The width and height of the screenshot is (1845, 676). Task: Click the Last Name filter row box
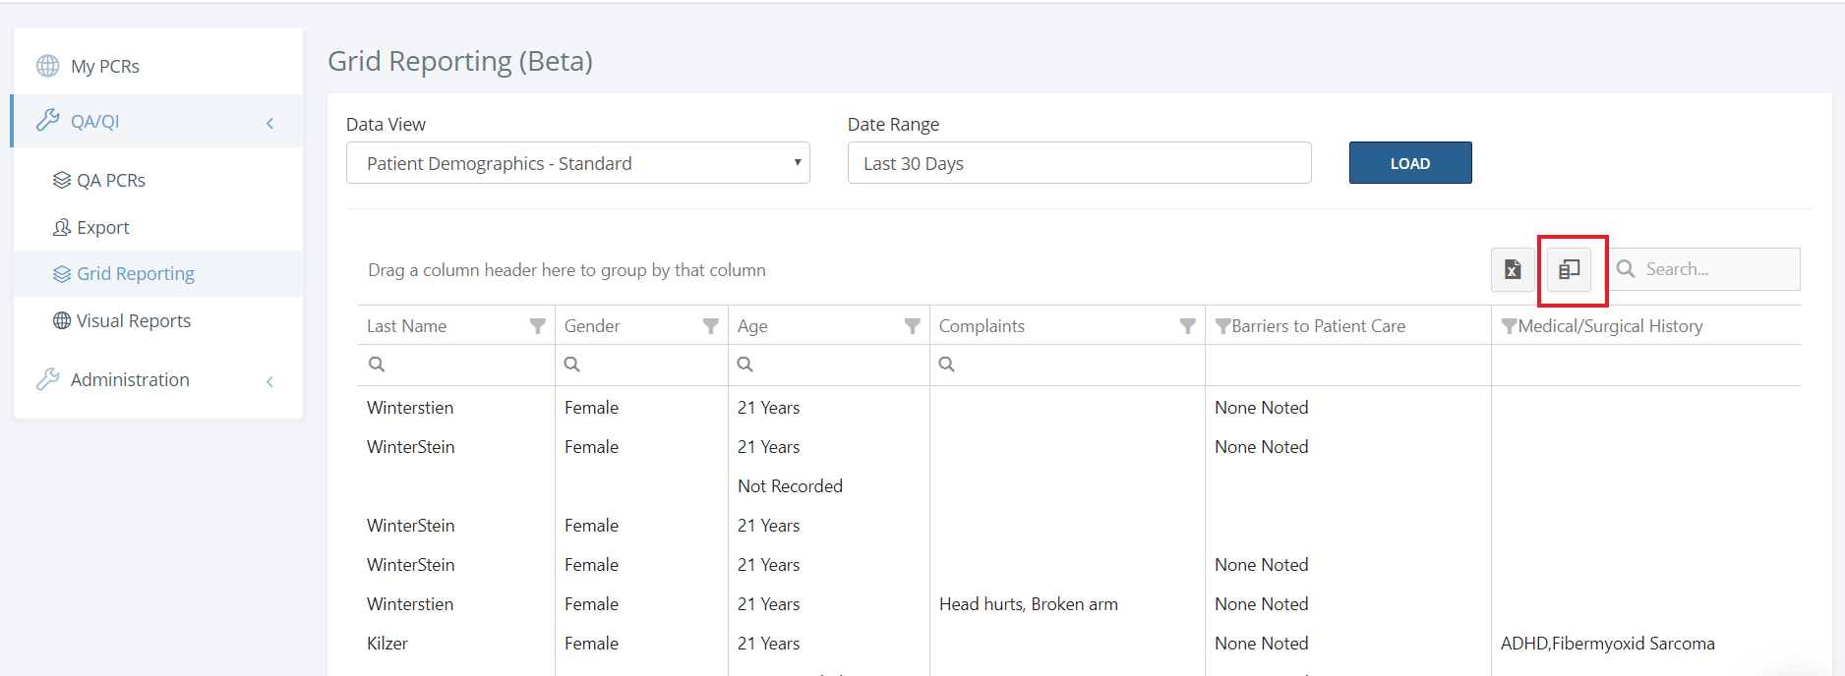point(462,365)
